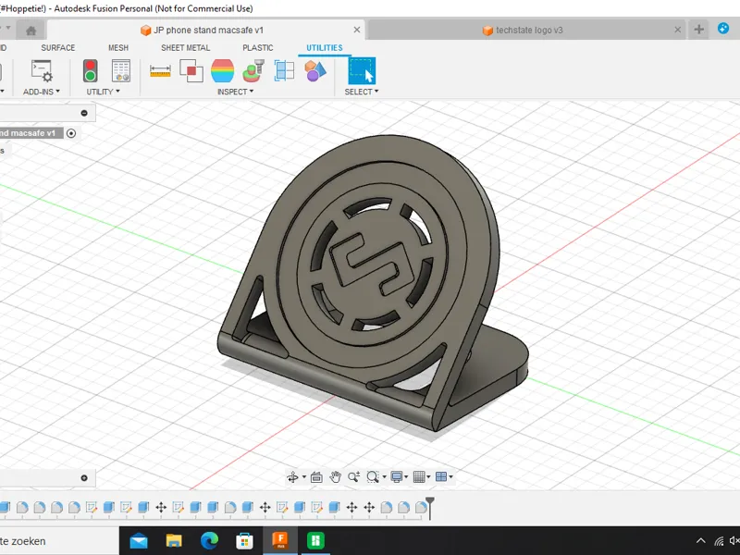Open the Mail app from taskbar
The width and height of the screenshot is (740, 555).
(138, 541)
